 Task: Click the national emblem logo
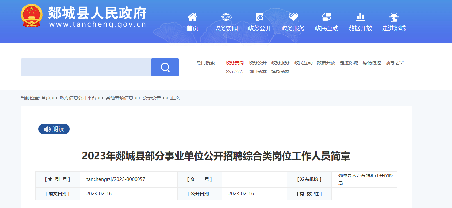[x=31, y=16]
